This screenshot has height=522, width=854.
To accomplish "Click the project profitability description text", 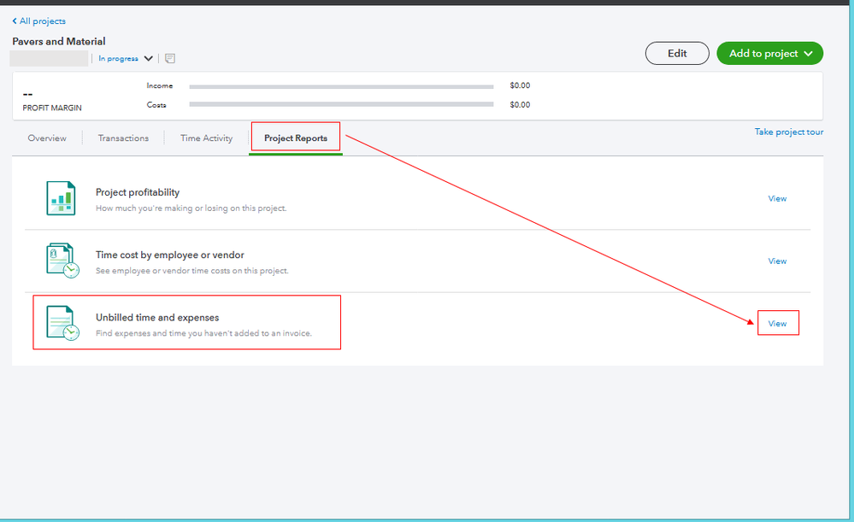I will pyautogui.click(x=191, y=208).
